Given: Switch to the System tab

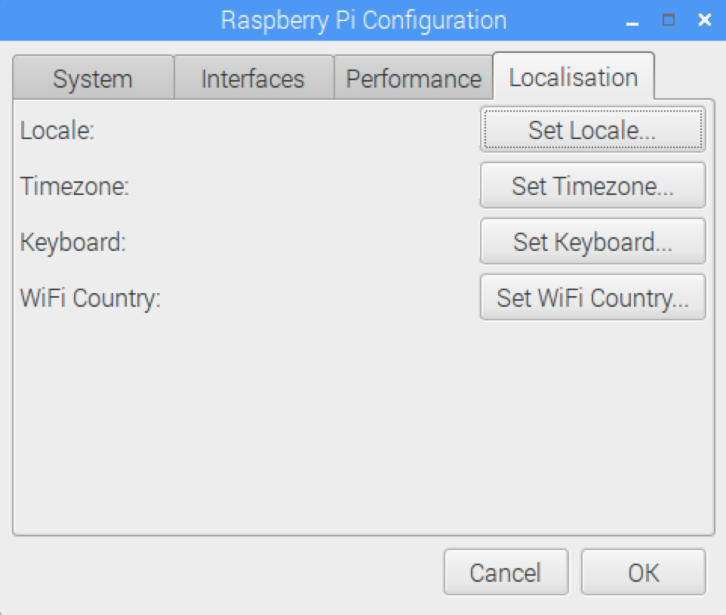Looking at the screenshot, I should 93,79.
